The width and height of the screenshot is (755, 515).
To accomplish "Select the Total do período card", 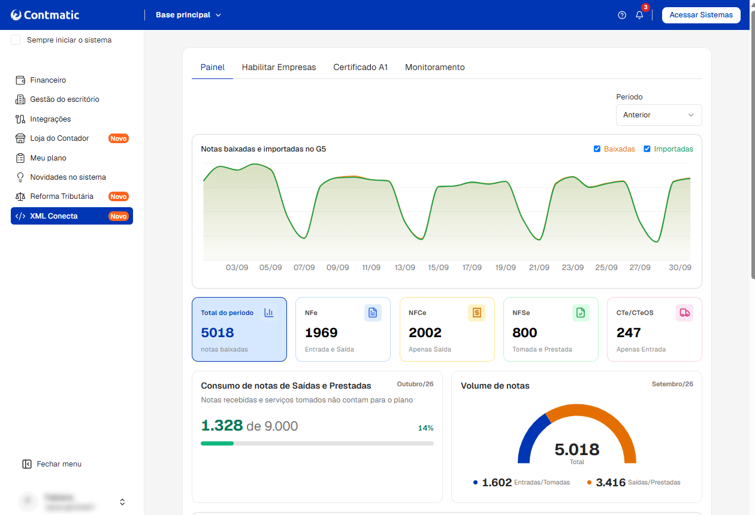I will [239, 329].
